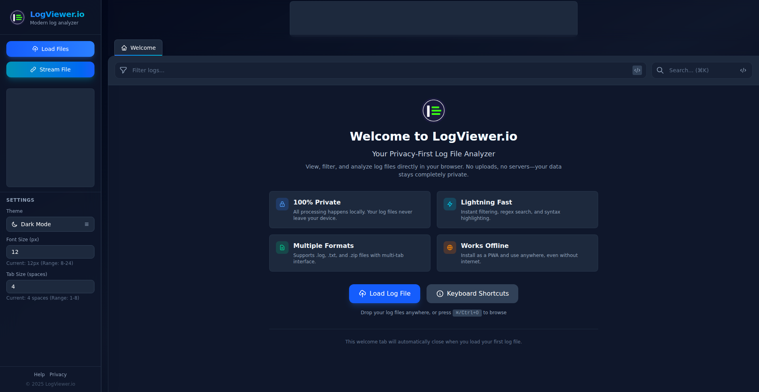Screen dimensions: 759x392
Task: Click the magnifier icon in the search field
Action: tap(660, 70)
